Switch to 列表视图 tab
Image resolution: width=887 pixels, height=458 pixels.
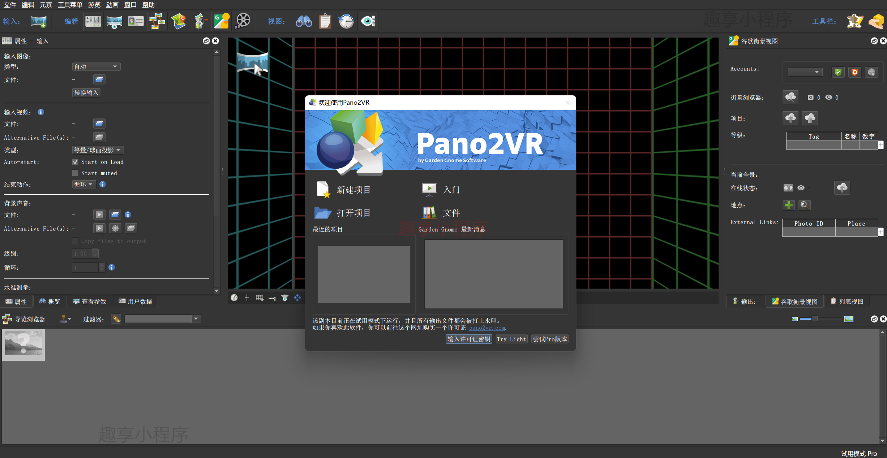click(847, 302)
